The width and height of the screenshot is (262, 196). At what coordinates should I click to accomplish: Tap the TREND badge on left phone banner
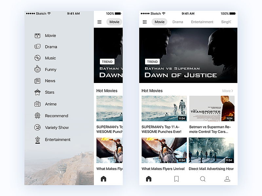click(107, 62)
